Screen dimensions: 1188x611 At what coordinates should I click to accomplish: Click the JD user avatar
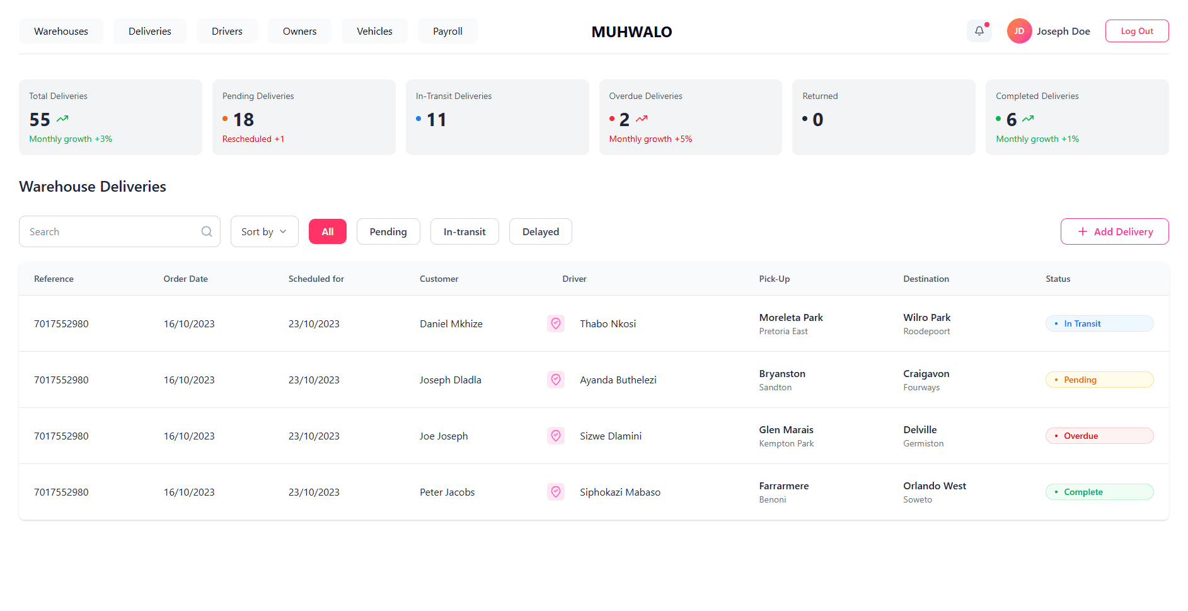(1018, 31)
